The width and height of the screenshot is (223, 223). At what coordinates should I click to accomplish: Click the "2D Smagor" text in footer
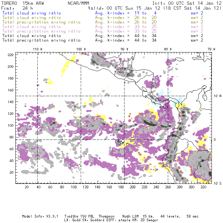pyautogui.click(x=149, y=220)
